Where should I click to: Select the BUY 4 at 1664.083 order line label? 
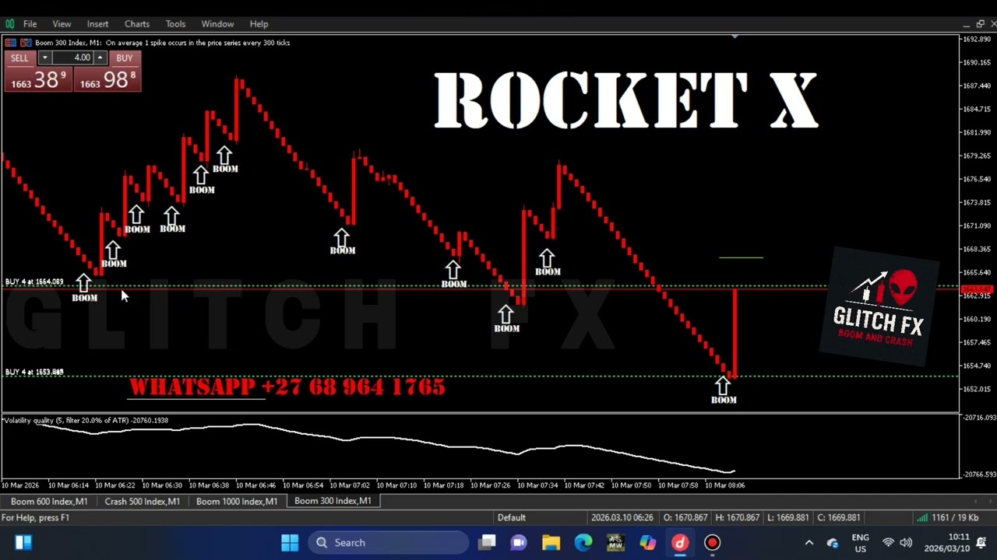(34, 282)
